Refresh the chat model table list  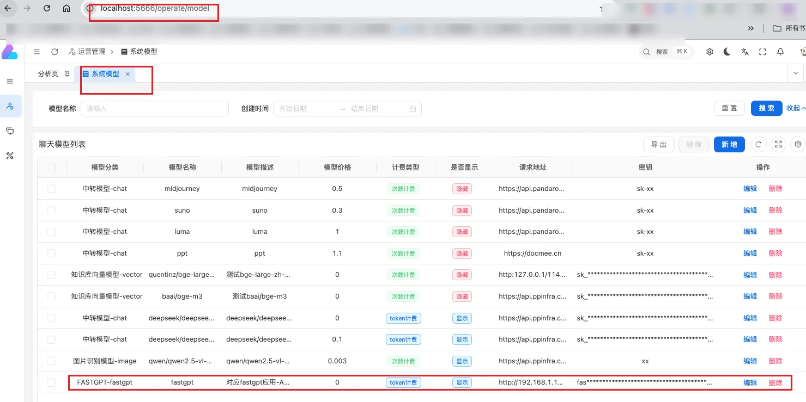(759, 144)
